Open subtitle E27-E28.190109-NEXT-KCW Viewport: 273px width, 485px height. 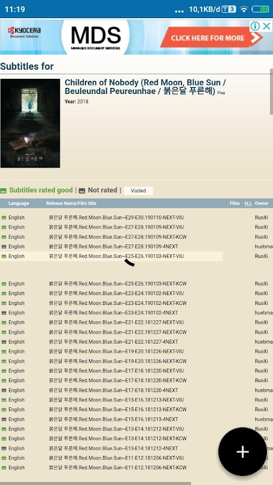click(x=118, y=237)
